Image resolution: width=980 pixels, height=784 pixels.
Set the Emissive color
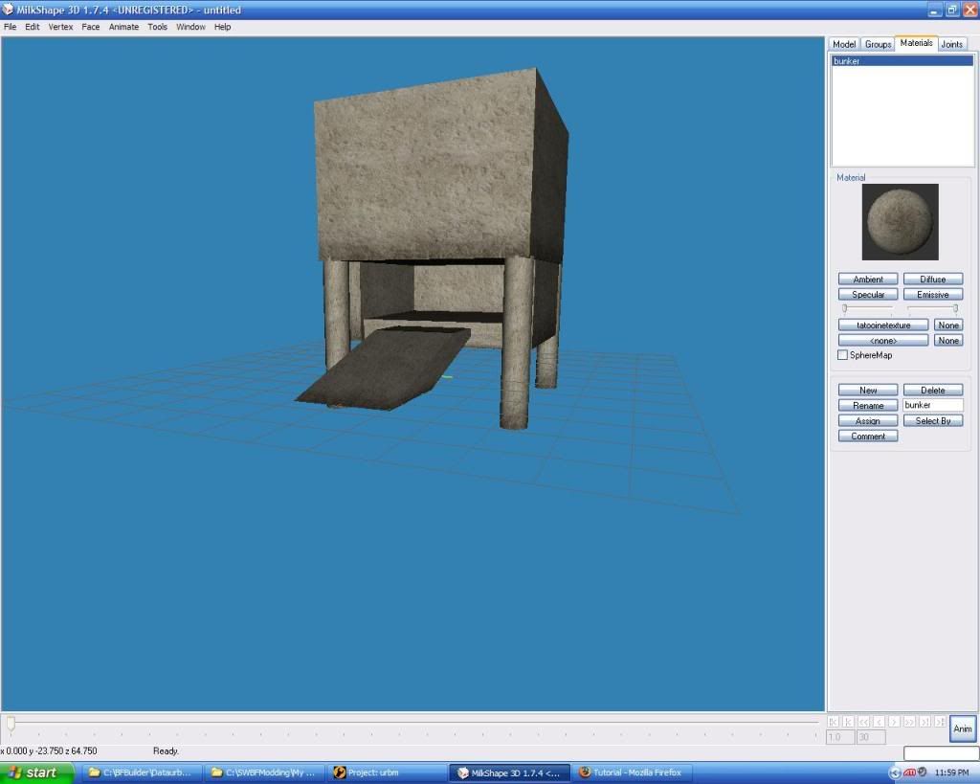click(932, 295)
